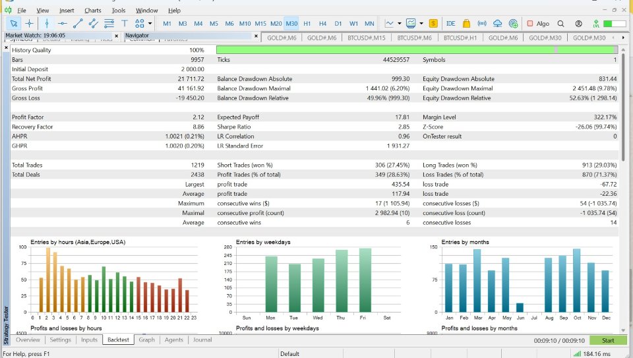The image size is (633, 358).
Task: Switch chart timeframe to H4
Action: pyautogui.click(x=322, y=24)
